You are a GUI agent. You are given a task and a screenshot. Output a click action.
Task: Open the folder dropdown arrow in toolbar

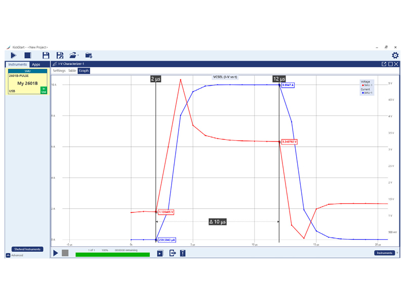click(78, 55)
